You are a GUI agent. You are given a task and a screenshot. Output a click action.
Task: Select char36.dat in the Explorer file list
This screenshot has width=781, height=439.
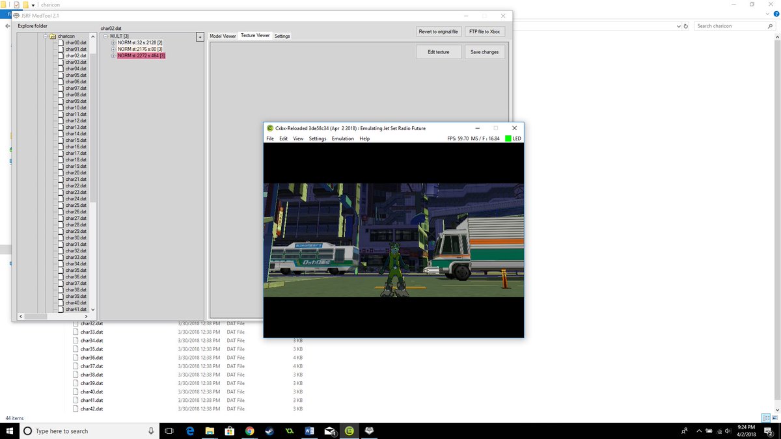click(x=92, y=358)
